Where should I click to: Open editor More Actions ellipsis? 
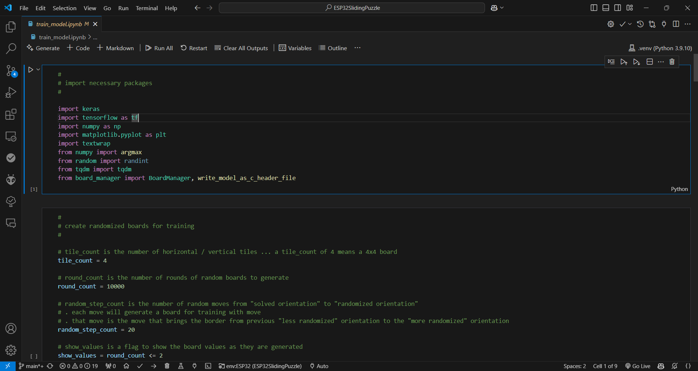[687, 24]
